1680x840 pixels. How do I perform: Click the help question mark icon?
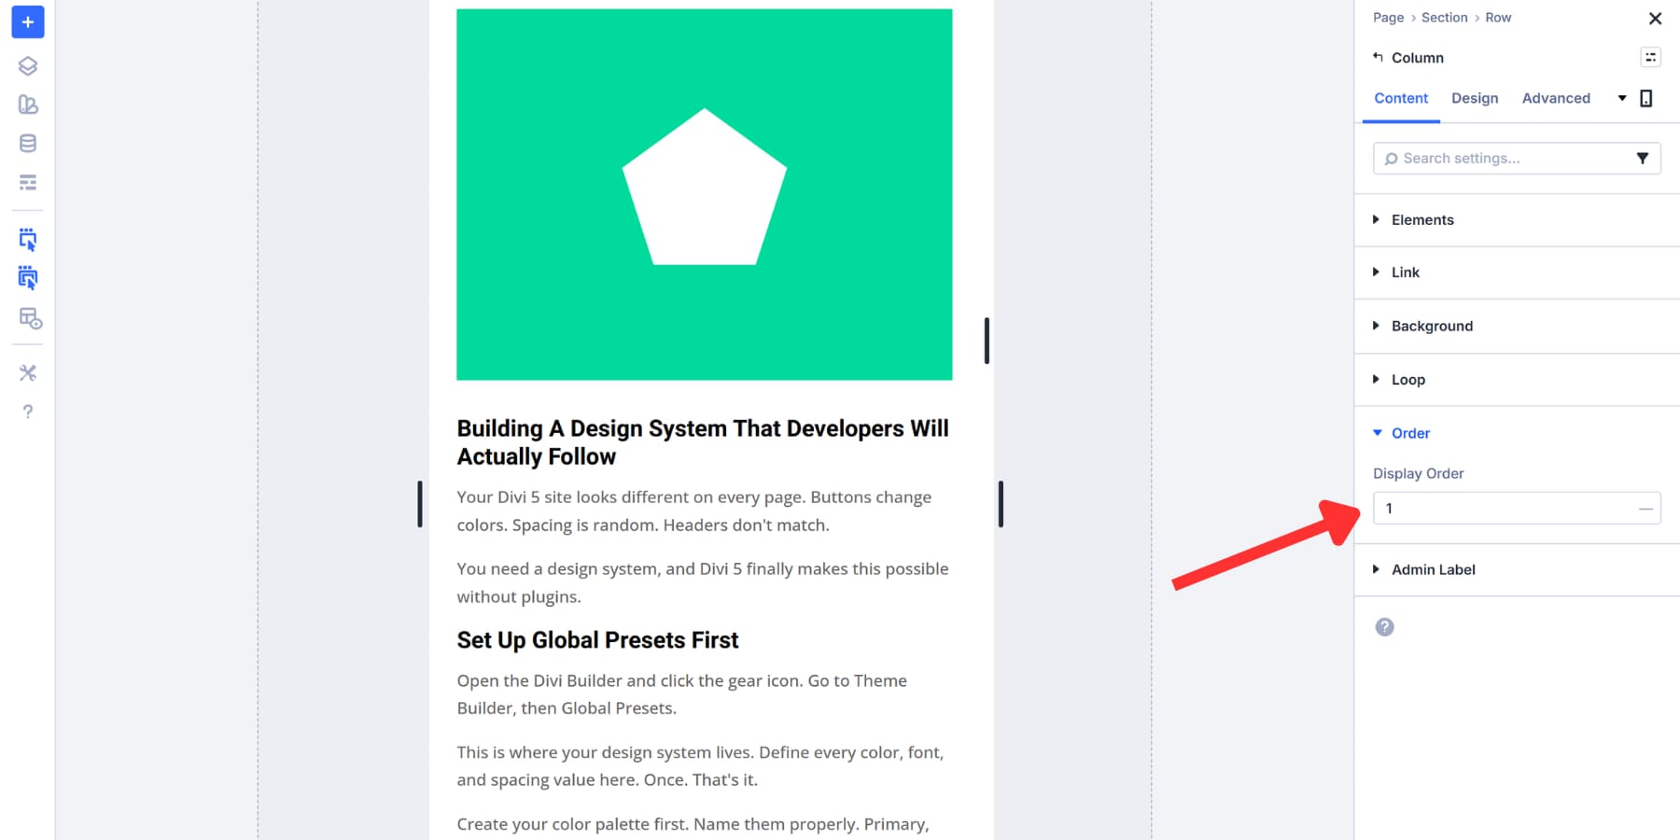point(27,411)
